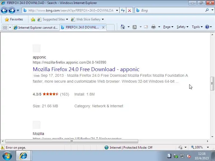Click the 'Mozilla' site name result
This screenshot has height=161, width=215.
coord(38,134)
